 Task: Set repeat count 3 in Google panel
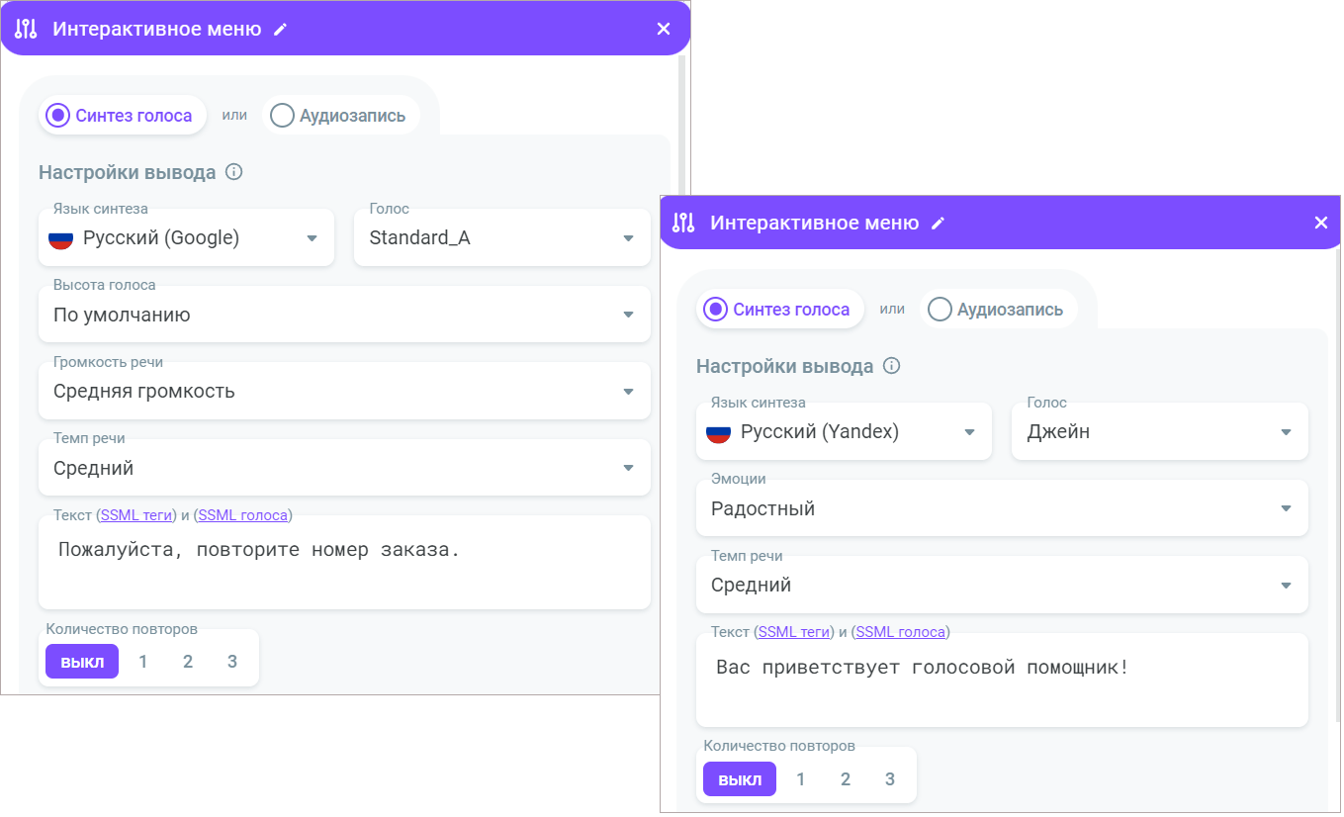(232, 662)
